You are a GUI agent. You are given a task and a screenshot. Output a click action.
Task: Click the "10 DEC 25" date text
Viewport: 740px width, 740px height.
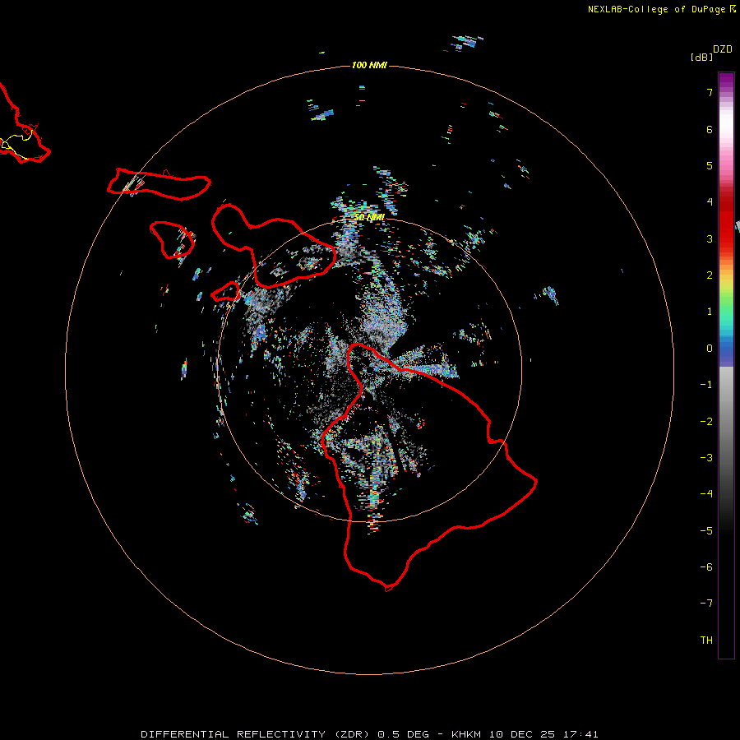(522, 734)
